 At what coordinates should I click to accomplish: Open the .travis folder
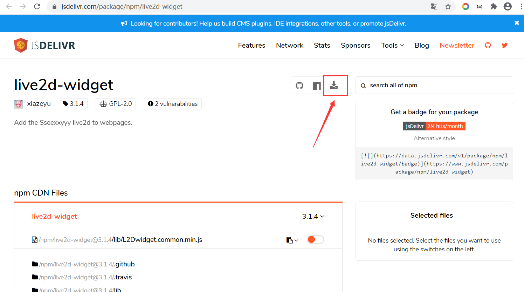(x=85, y=277)
